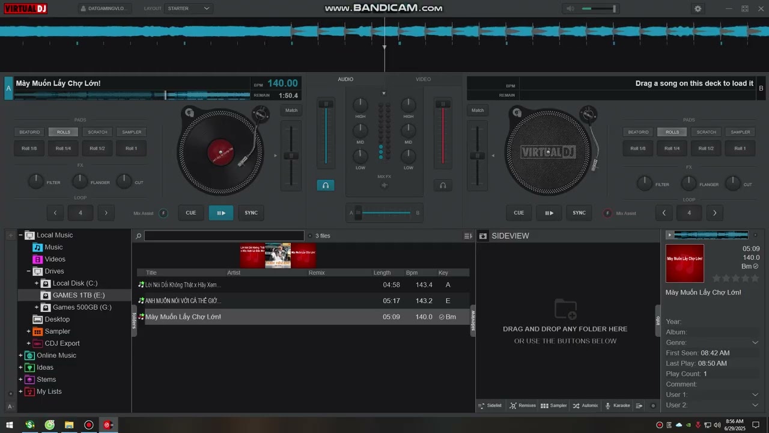The height and width of the screenshot is (433, 769).
Task: Trigger Roll 1 pad on deck B
Action: click(x=740, y=149)
